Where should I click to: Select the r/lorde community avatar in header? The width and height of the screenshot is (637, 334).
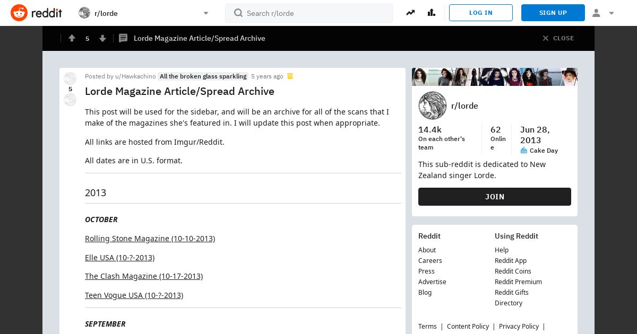click(84, 13)
